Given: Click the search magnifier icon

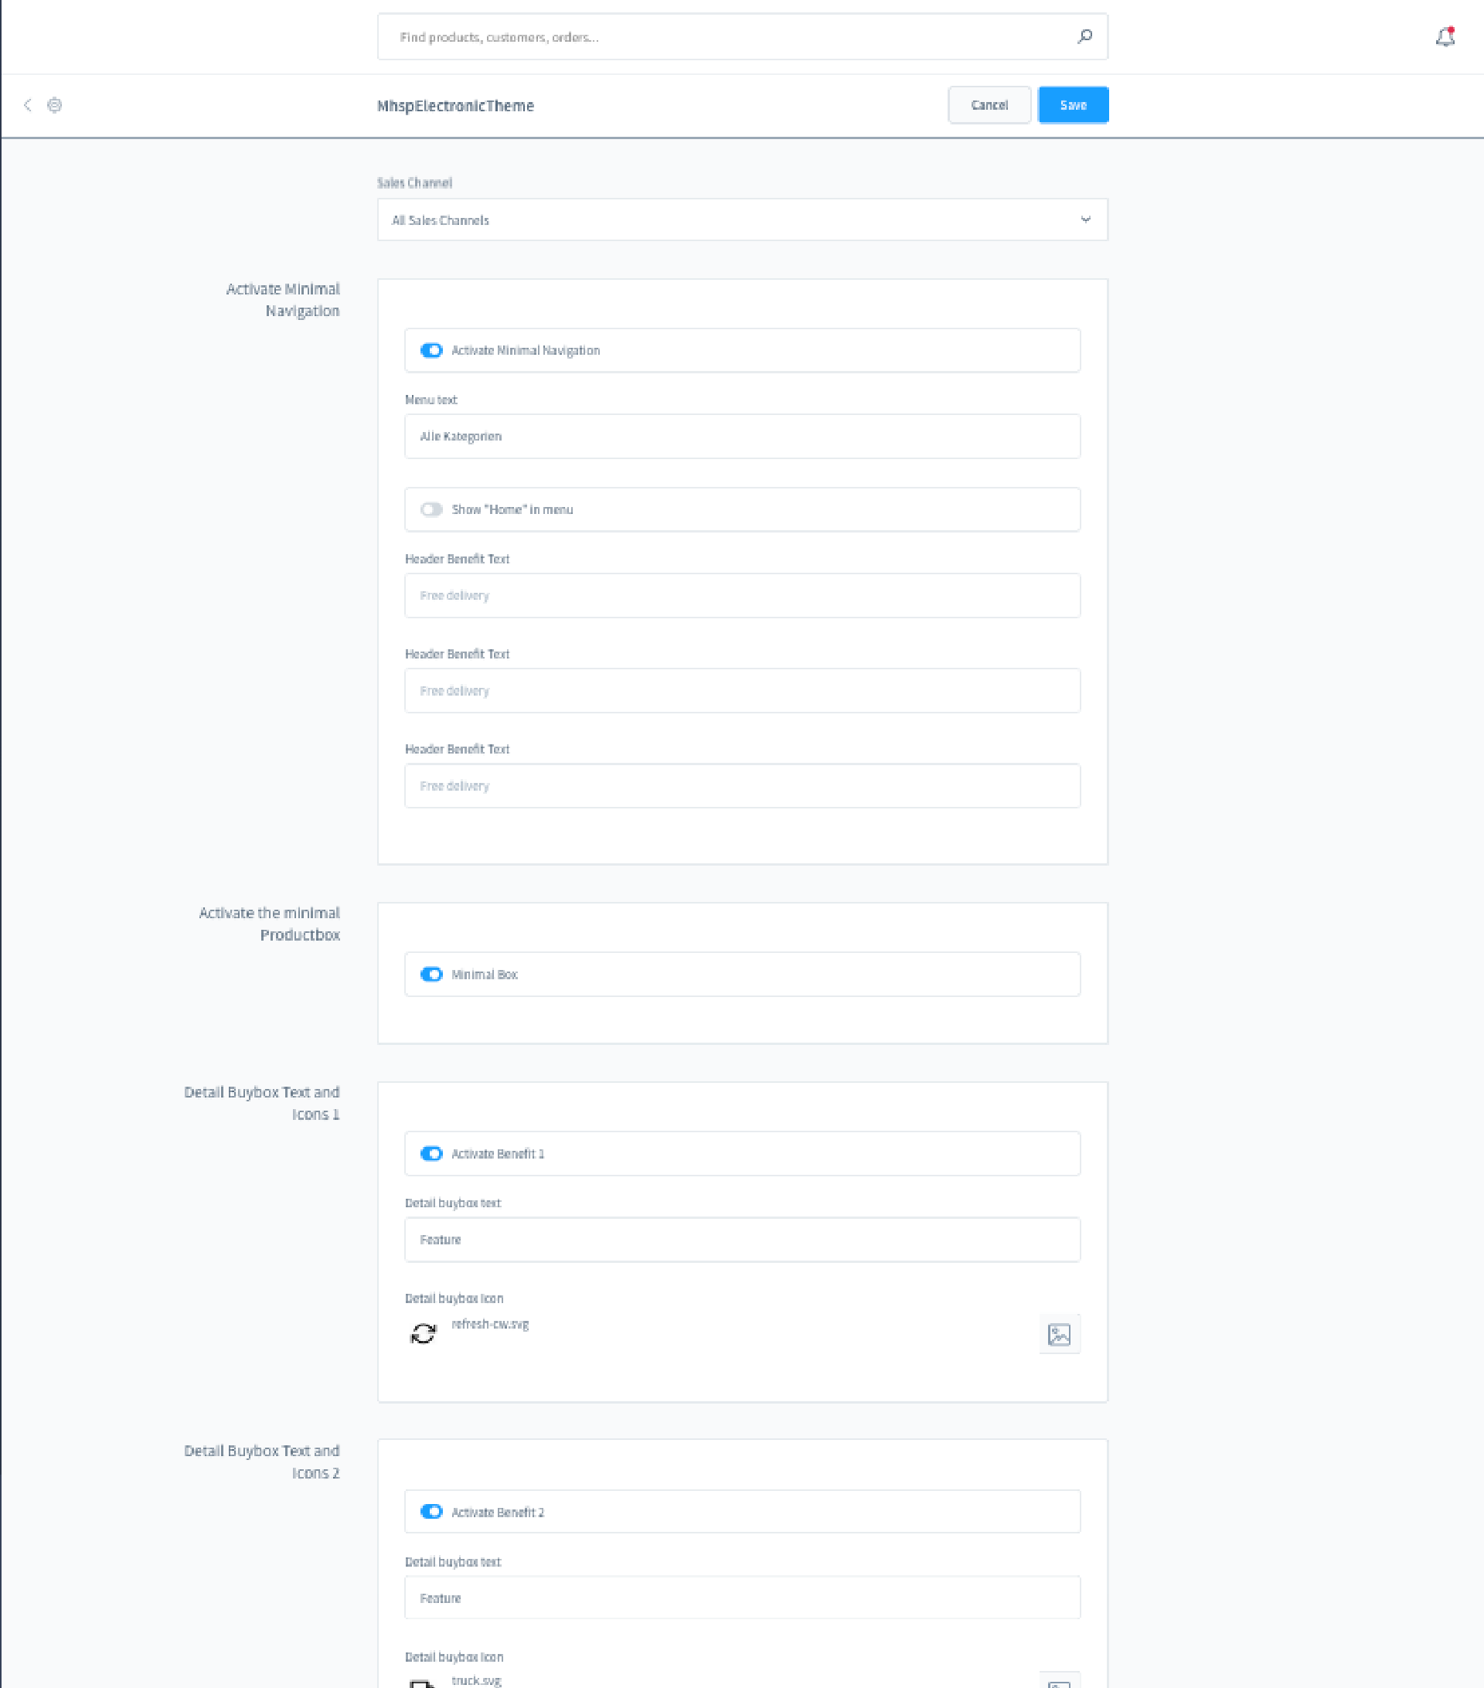Looking at the screenshot, I should (1084, 36).
